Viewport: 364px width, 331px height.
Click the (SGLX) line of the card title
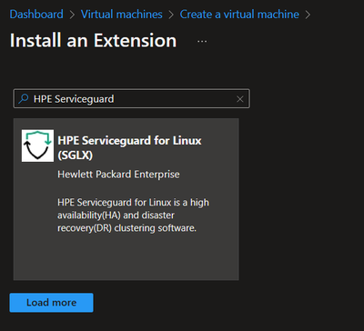click(75, 155)
